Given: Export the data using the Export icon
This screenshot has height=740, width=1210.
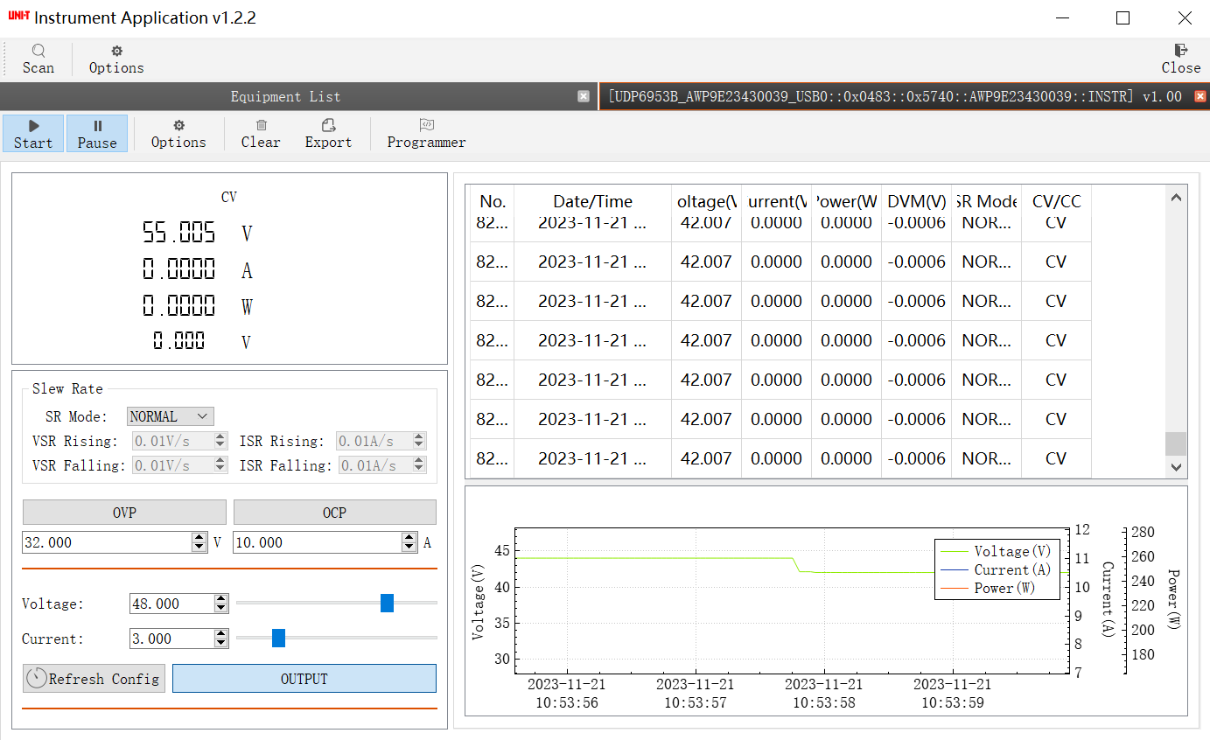Looking at the screenshot, I should coord(328,126).
